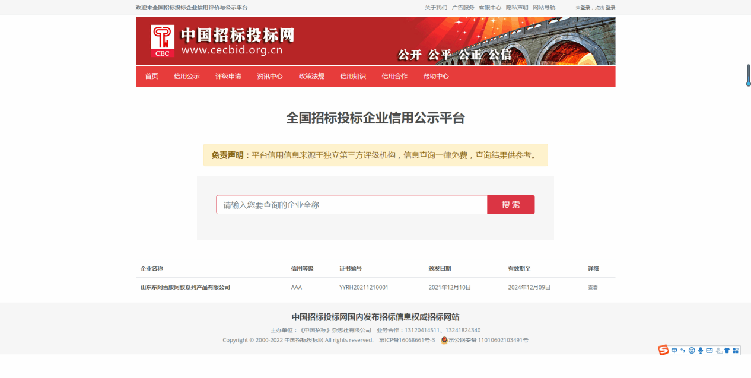Toggle the Sogou punctuation mode icon

(x=683, y=351)
